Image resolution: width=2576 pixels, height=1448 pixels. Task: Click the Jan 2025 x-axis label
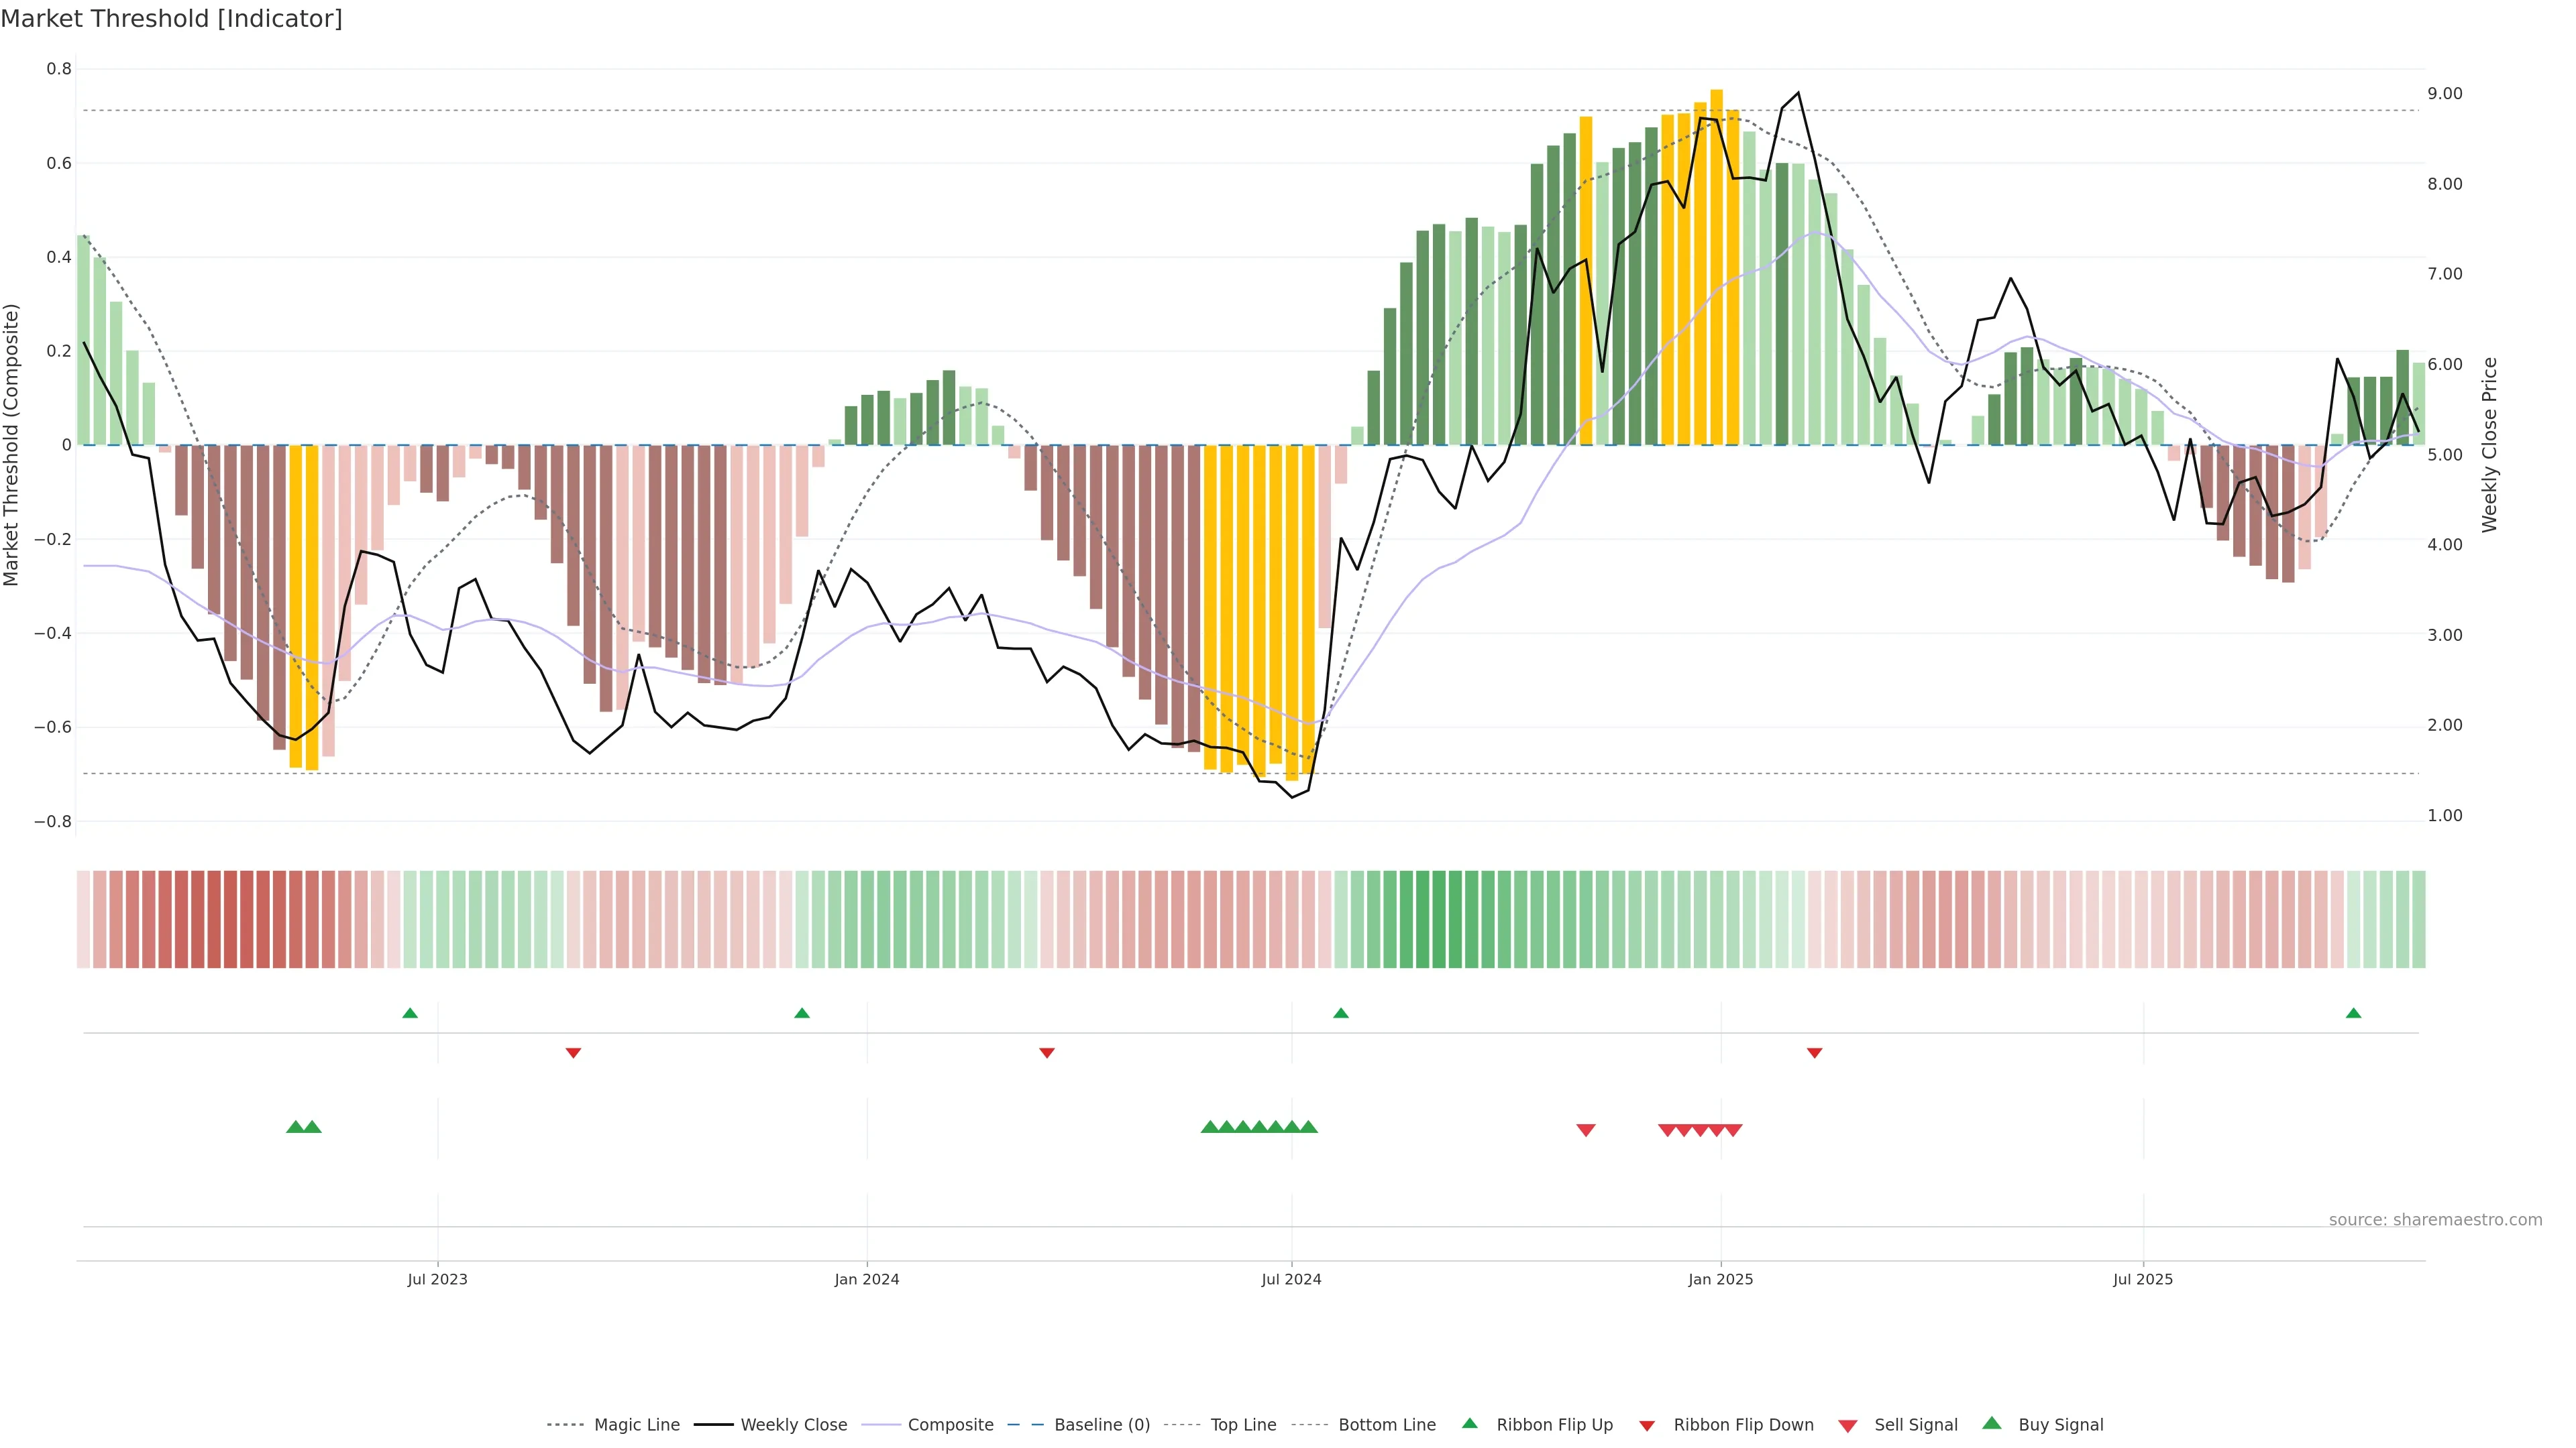1720,1279
